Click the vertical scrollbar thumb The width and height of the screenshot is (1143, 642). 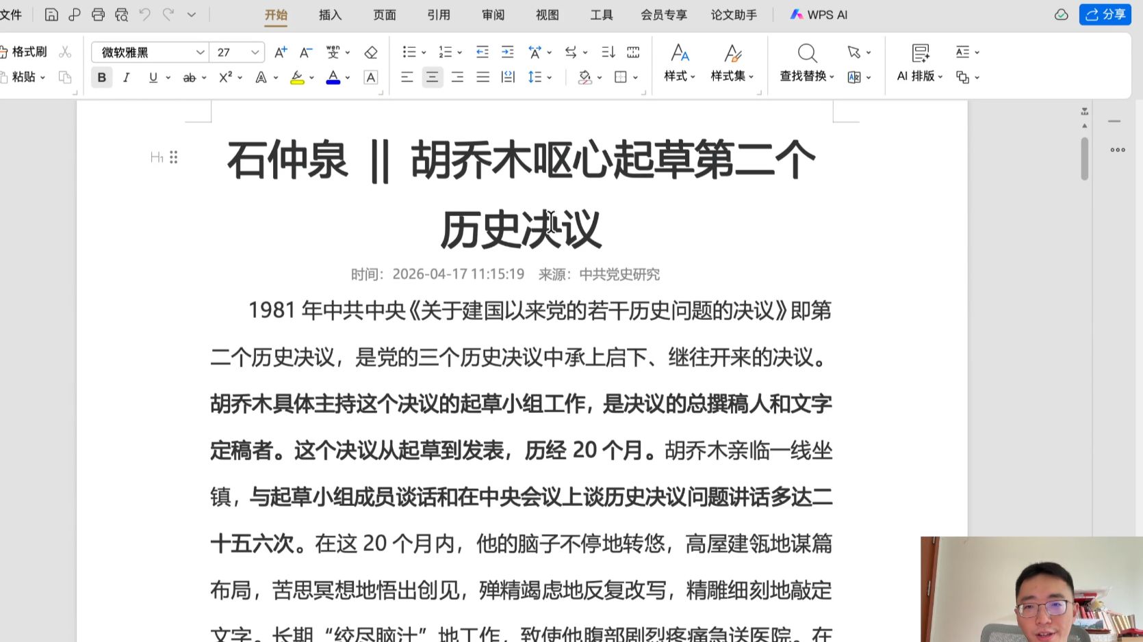click(1085, 159)
